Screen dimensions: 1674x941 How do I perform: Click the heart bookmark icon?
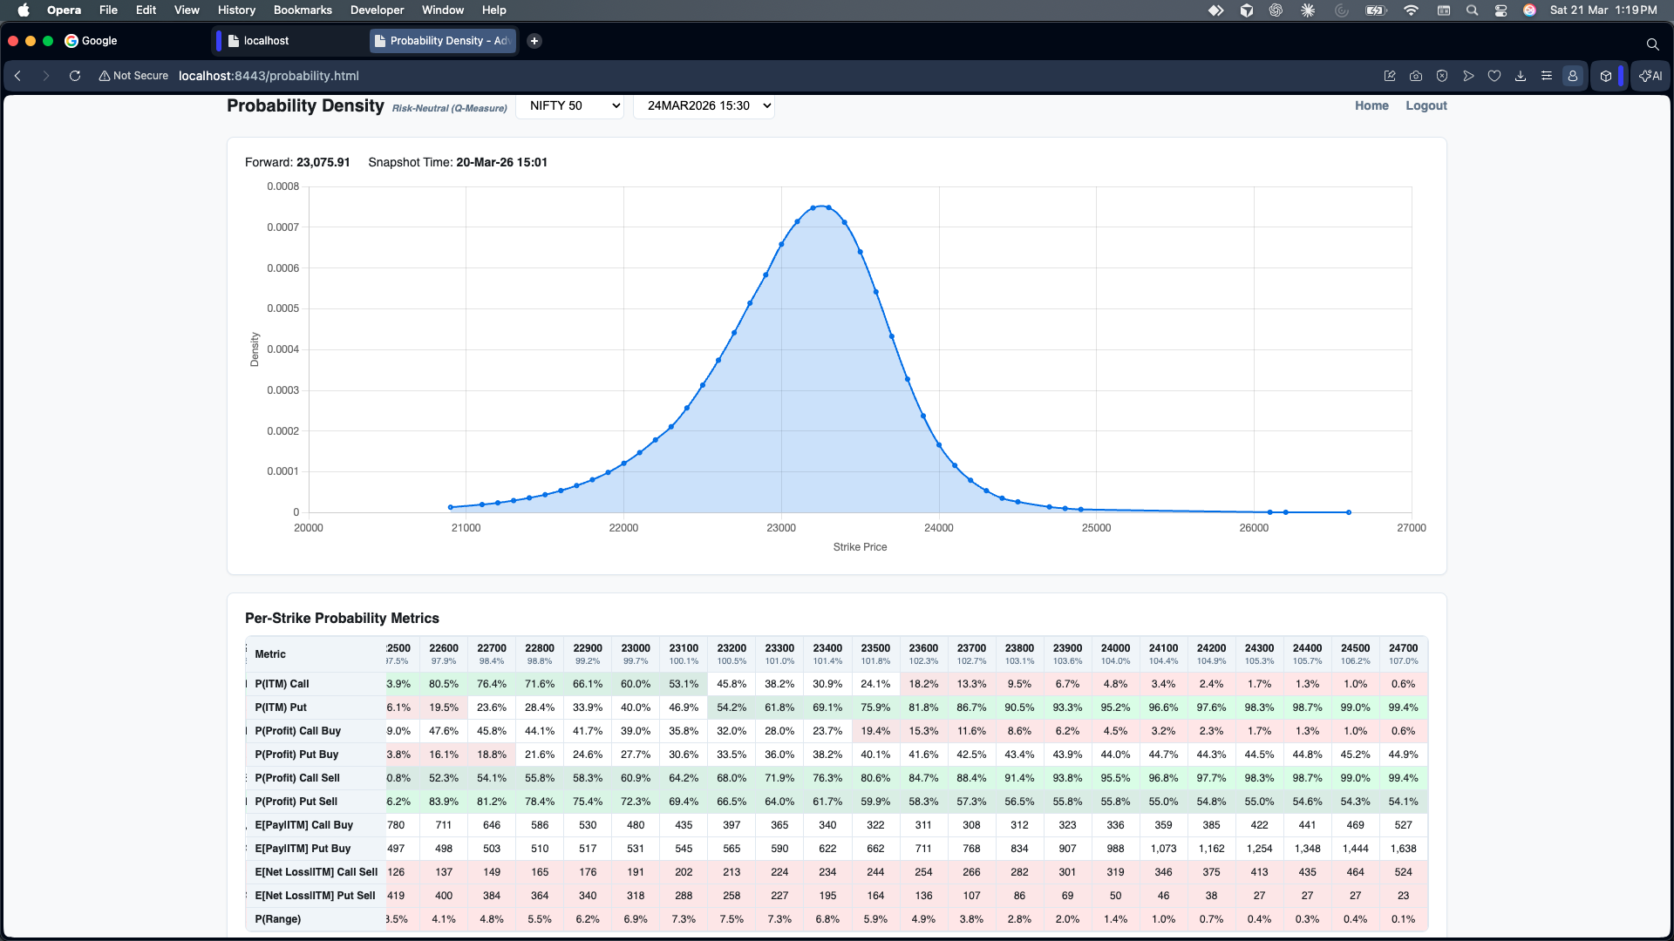coord(1494,76)
